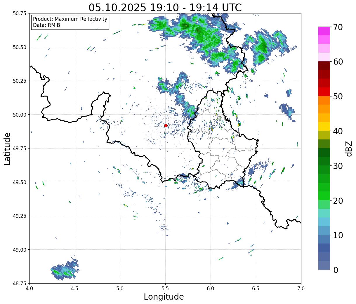Click the colorbar tick label '0'
The image size is (356, 304).
(335, 270)
